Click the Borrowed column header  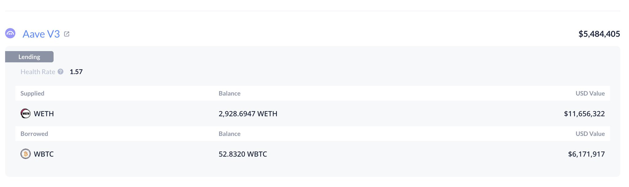click(x=34, y=134)
